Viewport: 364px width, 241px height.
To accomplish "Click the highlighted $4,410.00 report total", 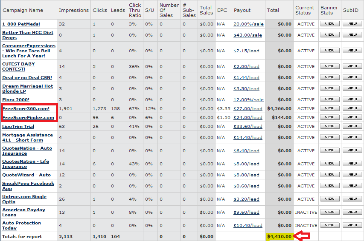I will tap(279, 236).
